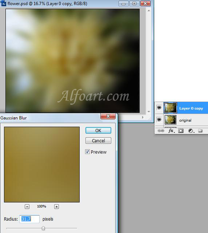Click the Radius slider handle
Image resolution: width=208 pixels, height=233 pixels.
click(43, 228)
